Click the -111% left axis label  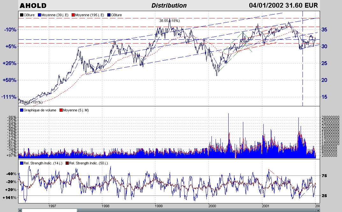[9, 97]
